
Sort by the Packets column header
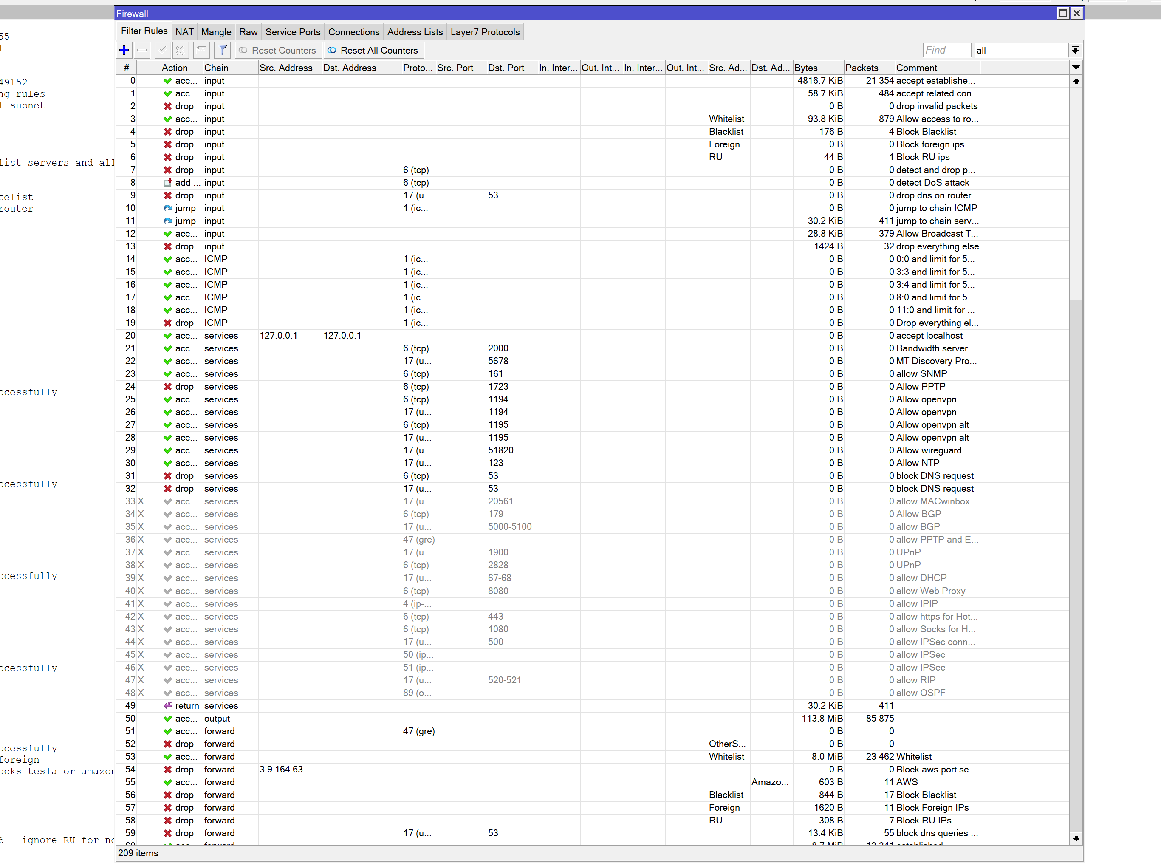(869, 68)
